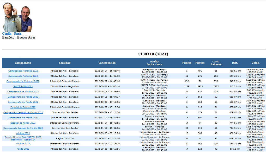The width and height of the screenshot is (266, 154).
Task: Click the Puesto column header
Action: click(x=187, y=63)
